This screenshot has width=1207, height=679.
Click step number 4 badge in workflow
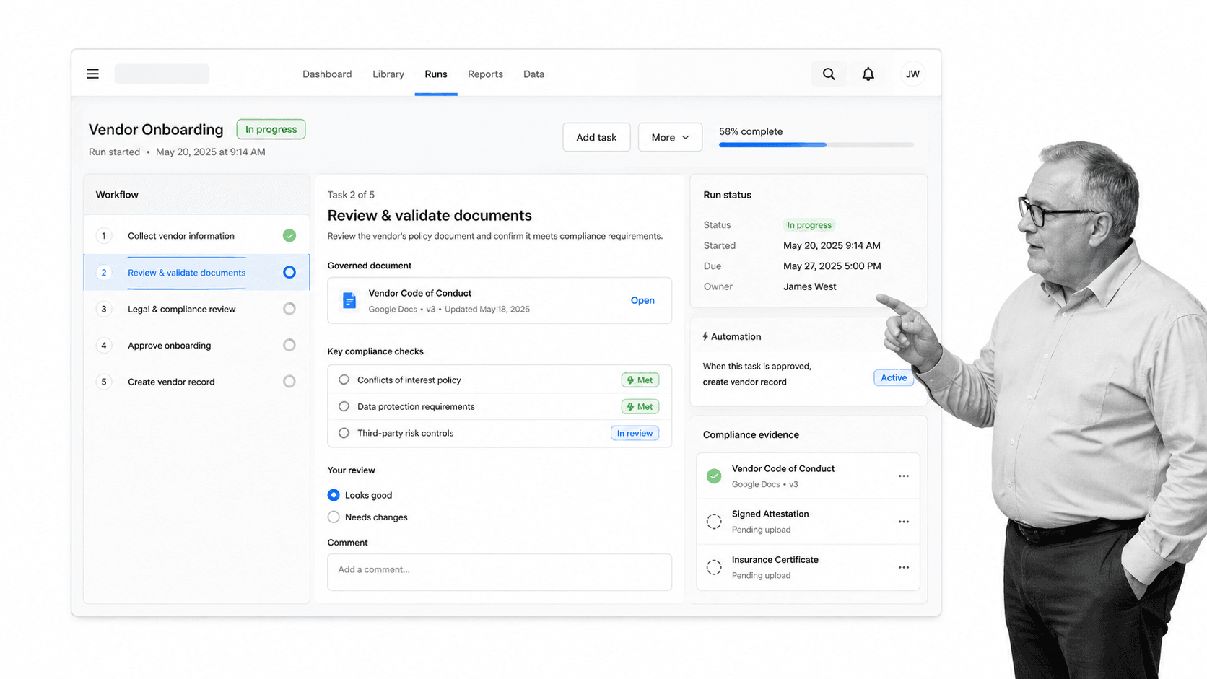click(104, 345)
